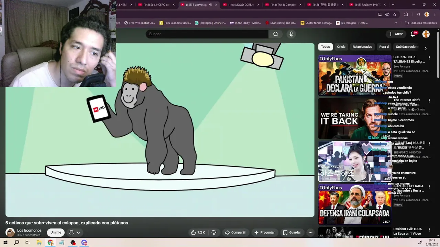Select the Para ti filter chip

tap(384, 47)
